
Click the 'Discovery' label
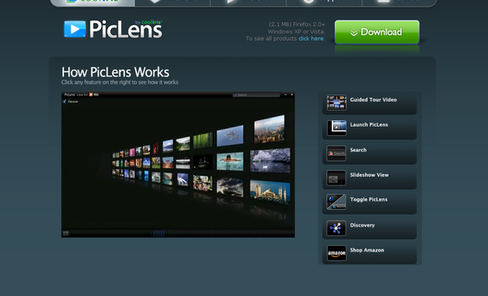pos(362,225)
